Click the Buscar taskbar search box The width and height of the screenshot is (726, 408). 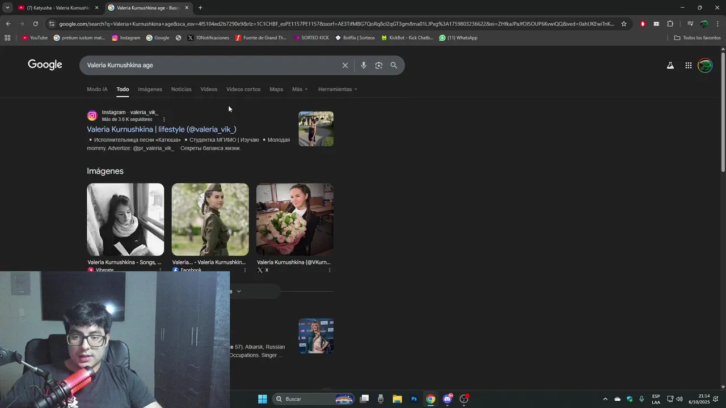pyautogui.click(x=313, y=399)
